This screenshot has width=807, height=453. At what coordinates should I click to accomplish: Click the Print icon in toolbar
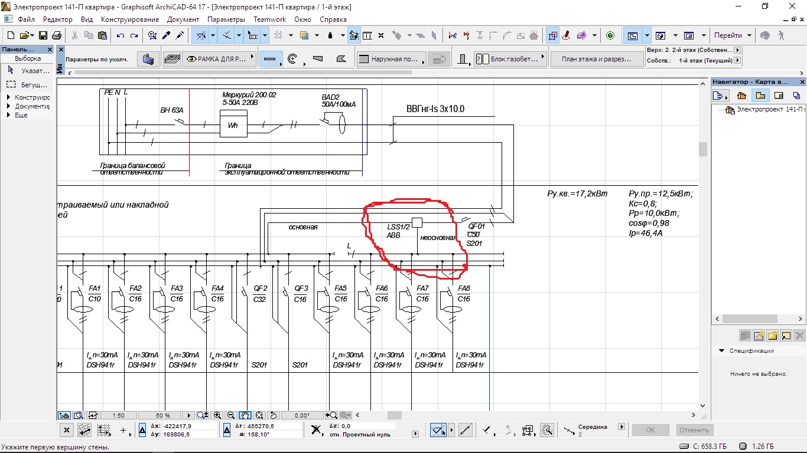(x=56, y=35)
